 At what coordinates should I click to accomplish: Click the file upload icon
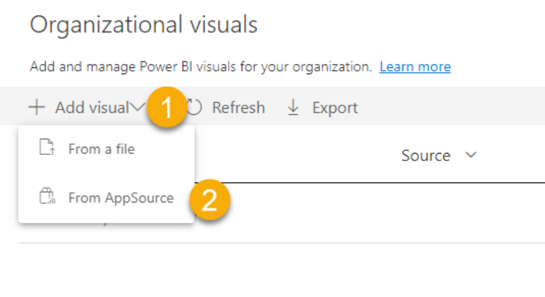(x=47, y=147)
